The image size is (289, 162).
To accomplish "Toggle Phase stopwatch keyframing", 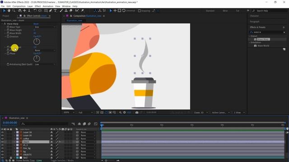I will point(8,54).
